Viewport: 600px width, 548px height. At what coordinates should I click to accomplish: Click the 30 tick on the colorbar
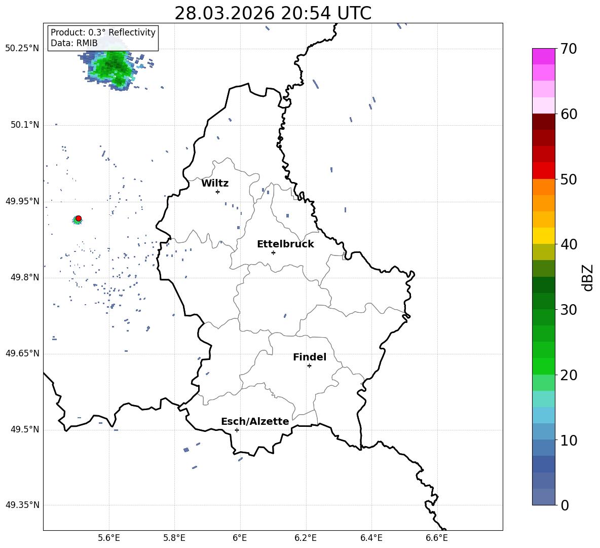(569, 310)
